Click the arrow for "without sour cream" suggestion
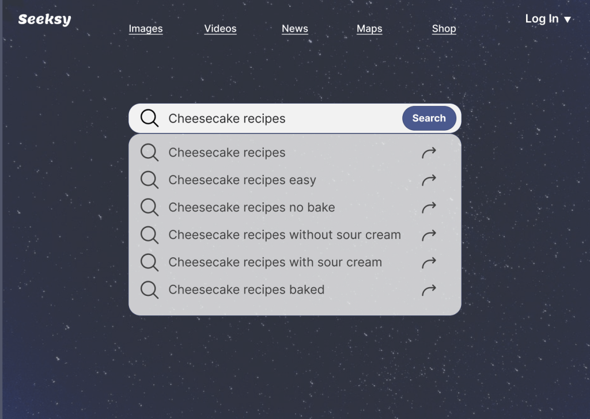Screen dimensions: 590x419 (x=429, y=235)
